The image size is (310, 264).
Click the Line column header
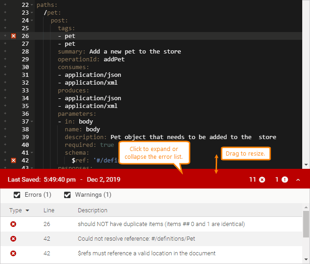click(49, 210)
